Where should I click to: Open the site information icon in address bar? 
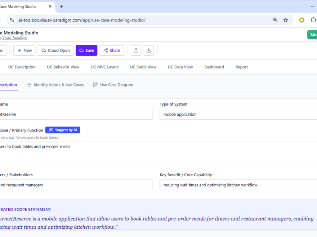click(12, 20)
